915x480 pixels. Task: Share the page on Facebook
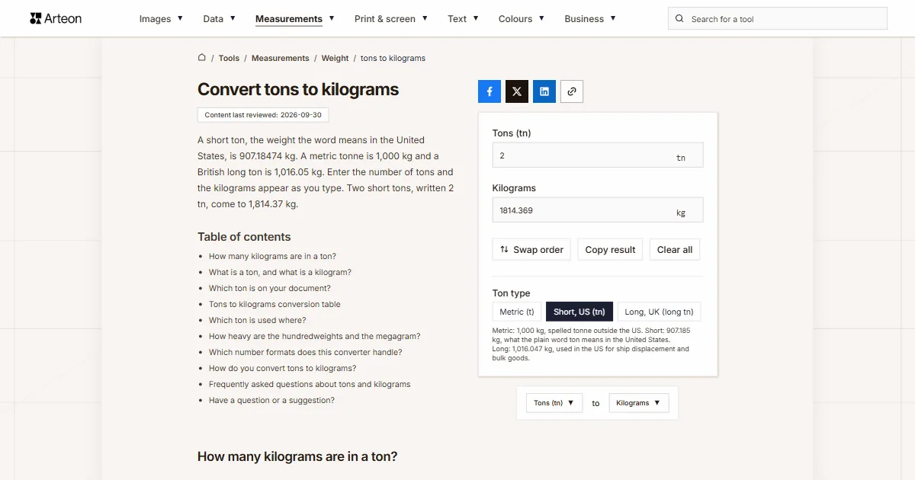(x=490, y=91)
